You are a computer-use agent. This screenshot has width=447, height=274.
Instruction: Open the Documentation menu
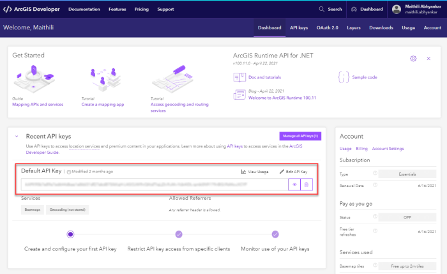click(84, 10)
